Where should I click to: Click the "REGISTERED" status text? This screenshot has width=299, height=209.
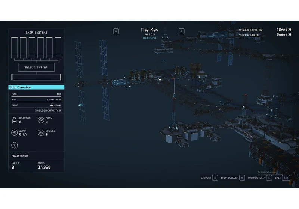point(20,156)
